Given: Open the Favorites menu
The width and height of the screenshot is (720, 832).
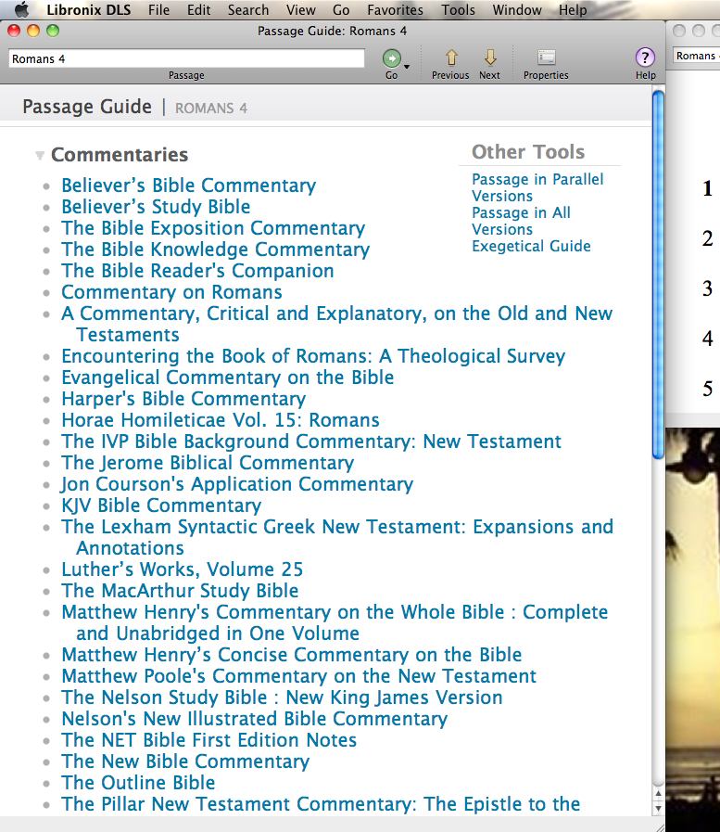Looking at the screenshot, I should 395,9.
